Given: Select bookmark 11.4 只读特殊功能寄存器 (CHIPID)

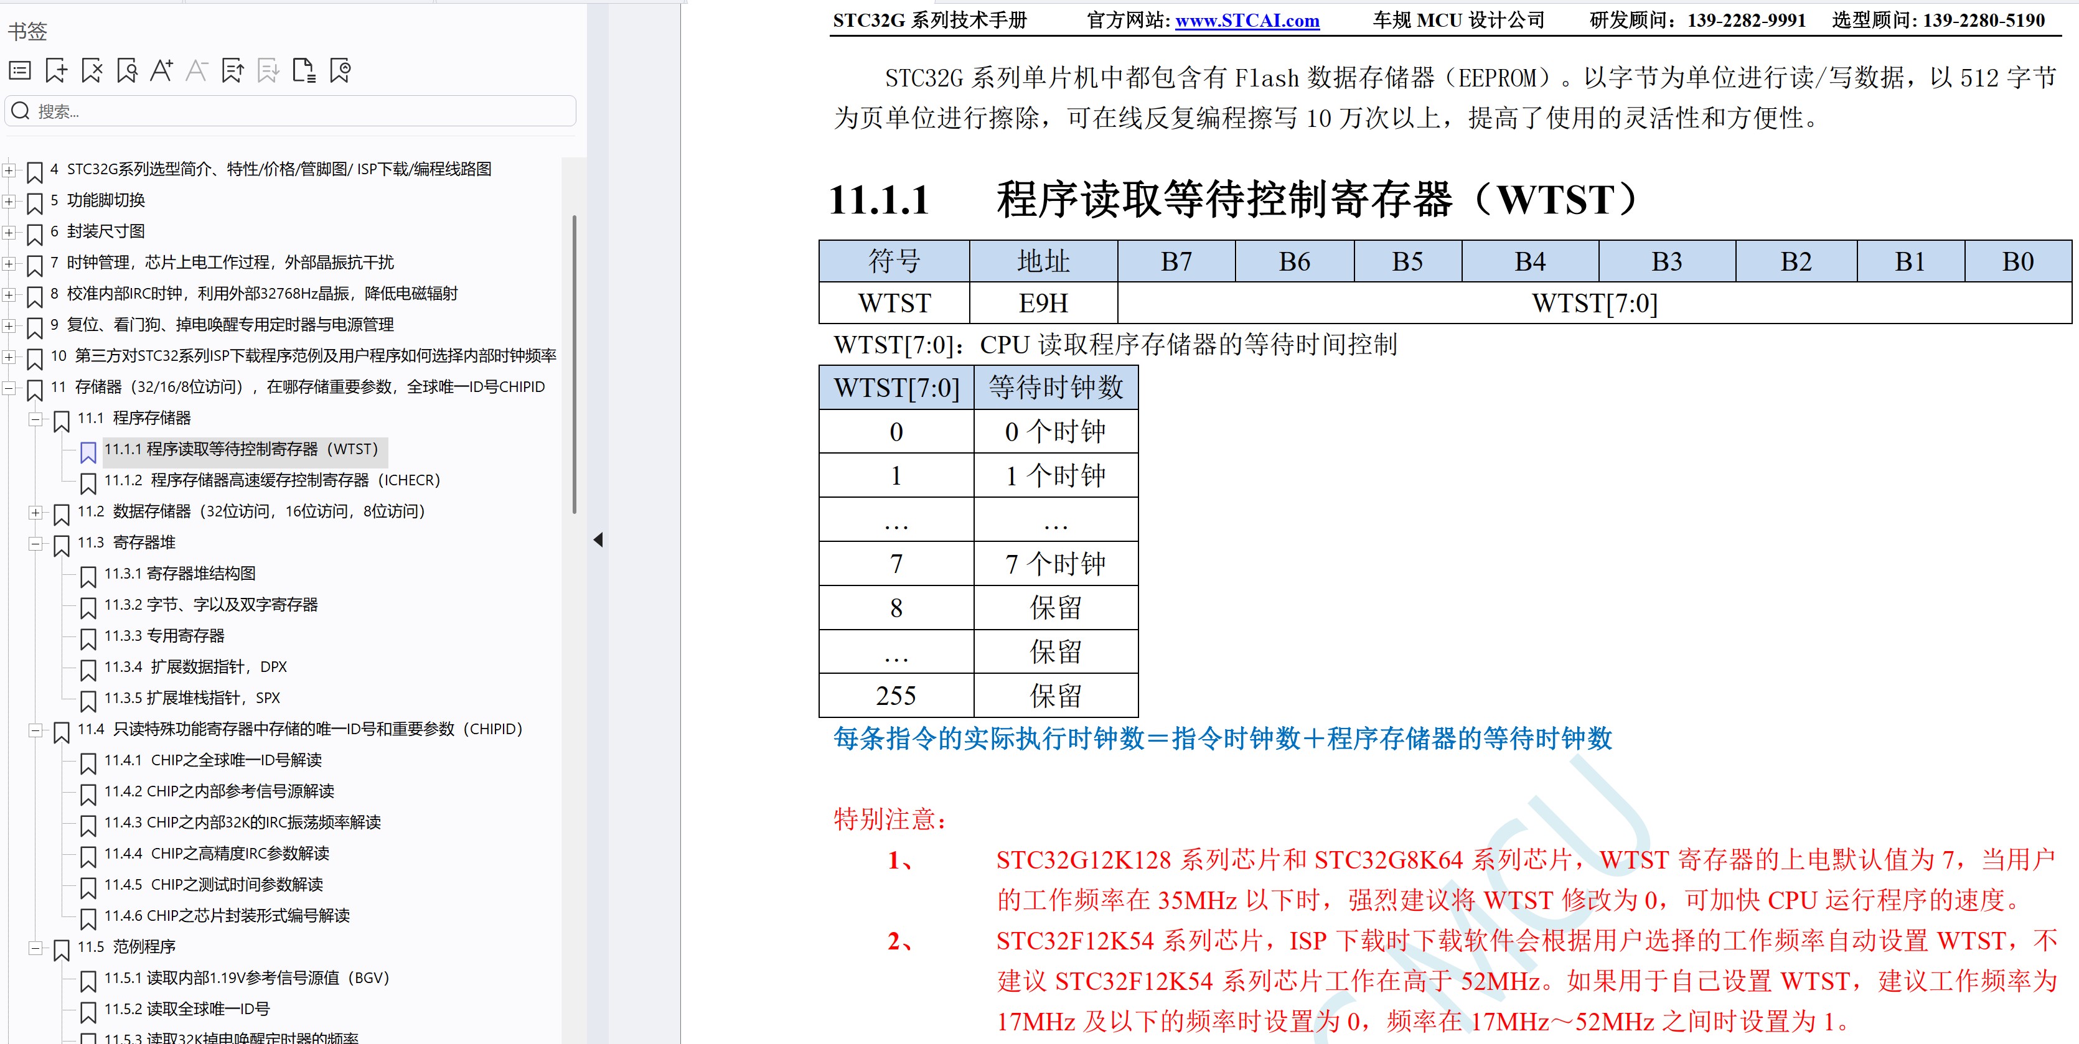Looking at the screenshot, I should 300,729.
